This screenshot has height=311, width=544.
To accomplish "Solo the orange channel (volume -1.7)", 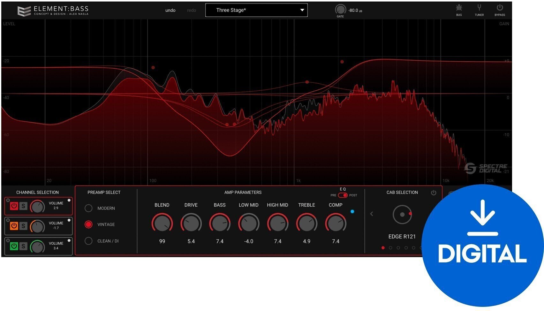I will coord(23,226).
